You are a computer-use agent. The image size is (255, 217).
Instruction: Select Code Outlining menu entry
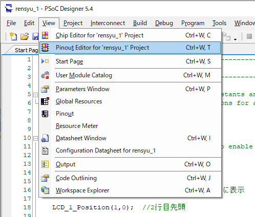(x=131, y=178)
